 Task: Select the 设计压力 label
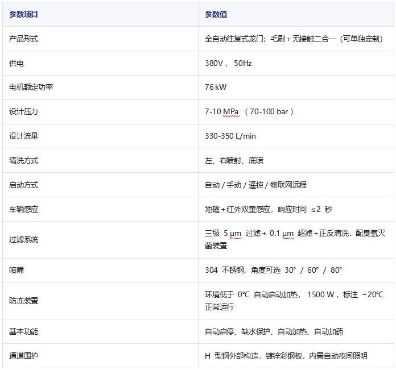[x=23, y=112]
